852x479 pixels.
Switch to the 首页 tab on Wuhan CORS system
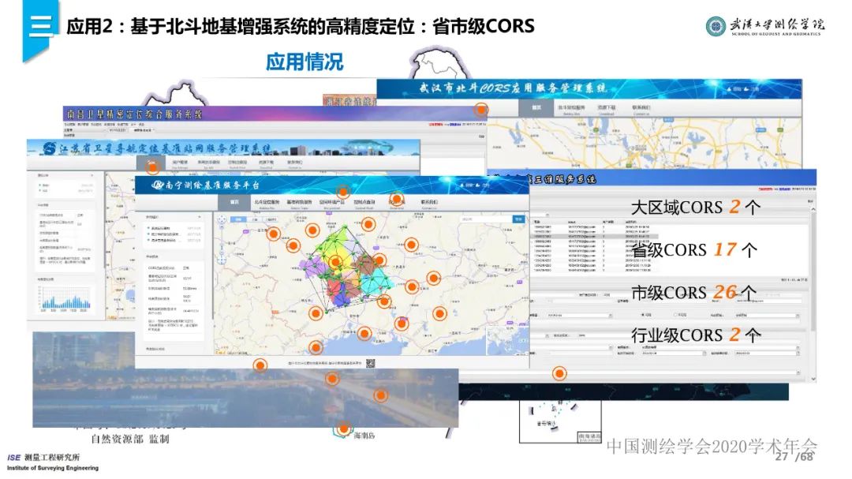coord(536,107)
